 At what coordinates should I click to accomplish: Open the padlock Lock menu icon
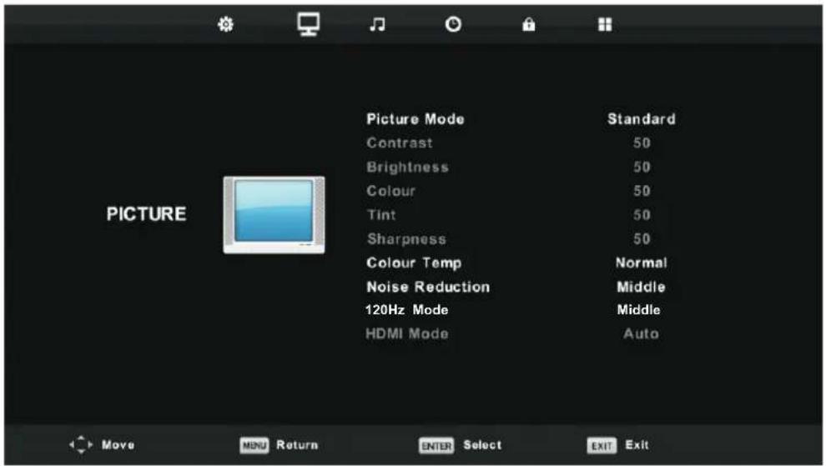tap(528, 24)
